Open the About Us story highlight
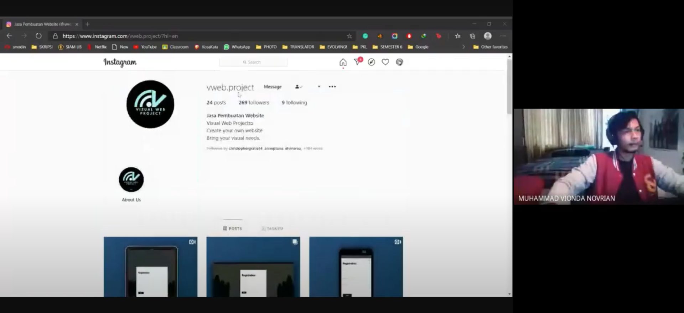Viewport: 684px width, 313px height. pos(131,180)
